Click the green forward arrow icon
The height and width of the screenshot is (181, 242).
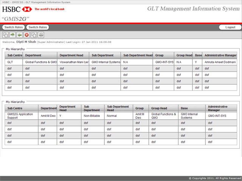12,35
